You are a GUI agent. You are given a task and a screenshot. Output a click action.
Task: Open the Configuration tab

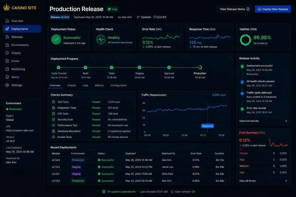pos(118,85)
